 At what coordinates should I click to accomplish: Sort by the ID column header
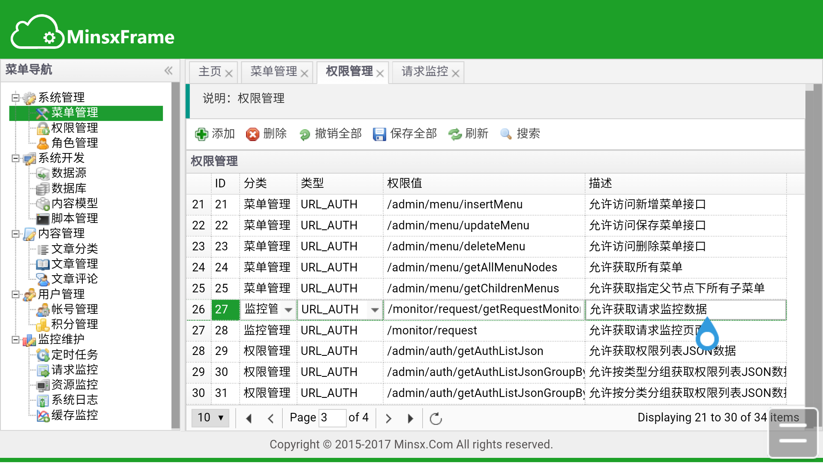coord(225,183)
